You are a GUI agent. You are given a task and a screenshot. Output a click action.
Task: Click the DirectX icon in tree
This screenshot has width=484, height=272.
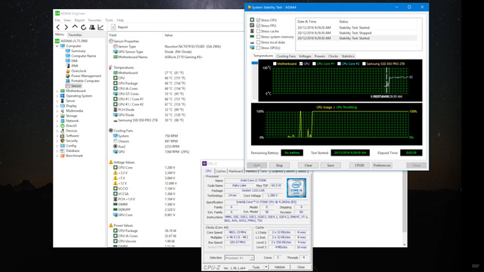click(x=62, y=126)
